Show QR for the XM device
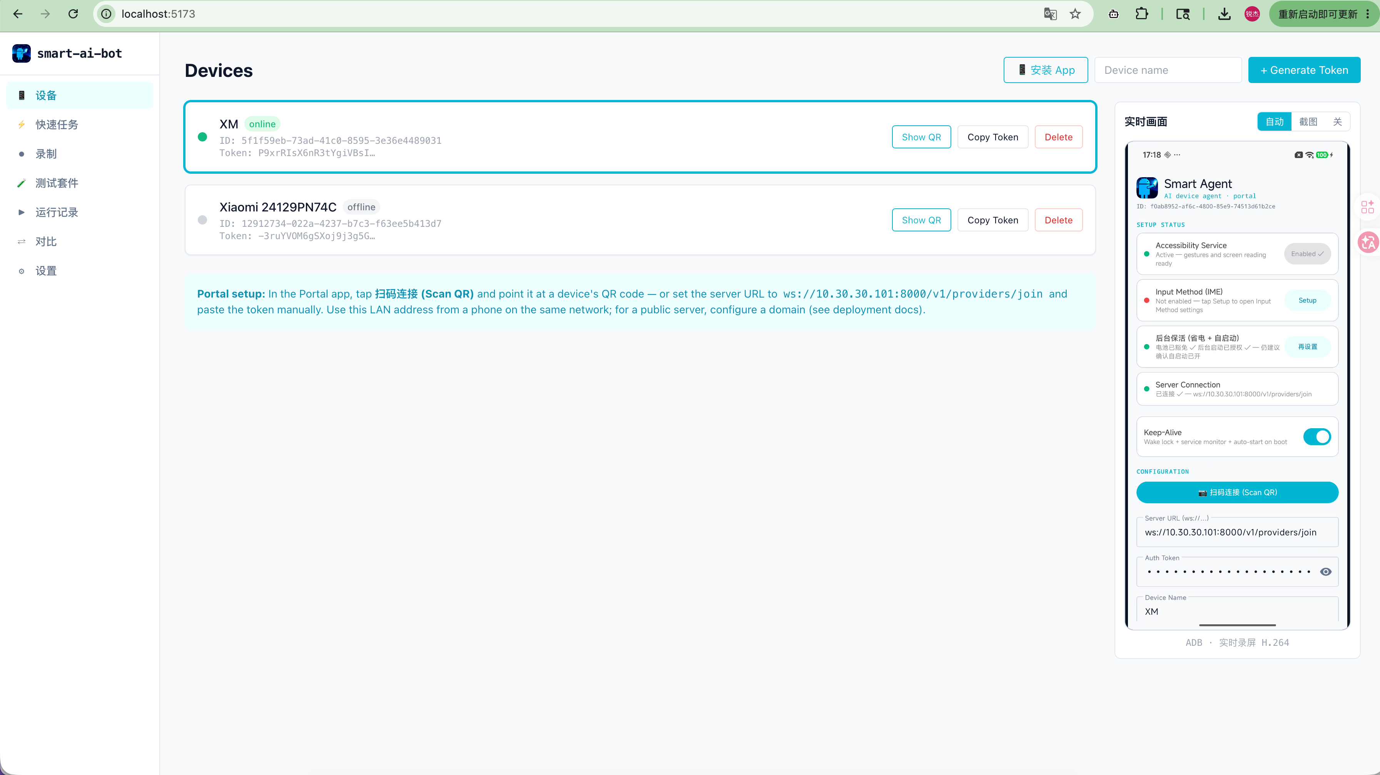 921,137
